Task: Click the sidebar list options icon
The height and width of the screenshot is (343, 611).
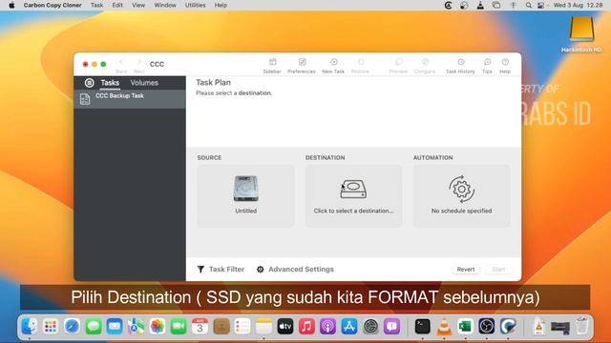Action: click(89, 83)
